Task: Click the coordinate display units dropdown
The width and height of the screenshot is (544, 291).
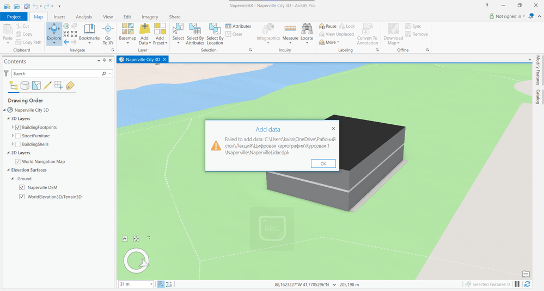Action: pyautogui.click(x=334, y=284)
